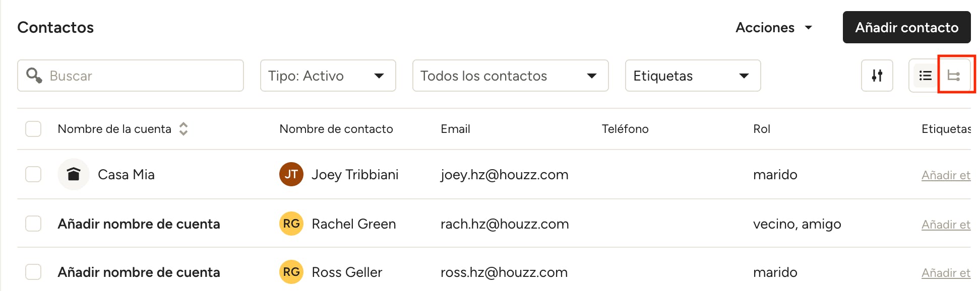The image size is (980, 291).
Task: Check the Rachel Green row checkbox
Action: pos(33,224)
